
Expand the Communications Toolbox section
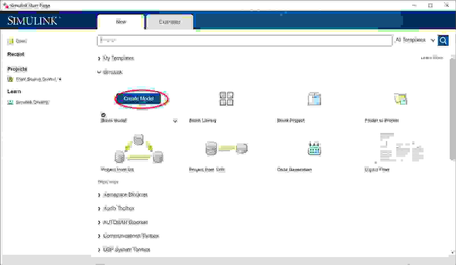[99, 236]
